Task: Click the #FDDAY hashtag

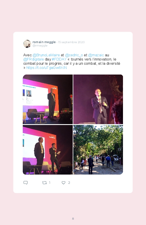Action: [59, 59]
